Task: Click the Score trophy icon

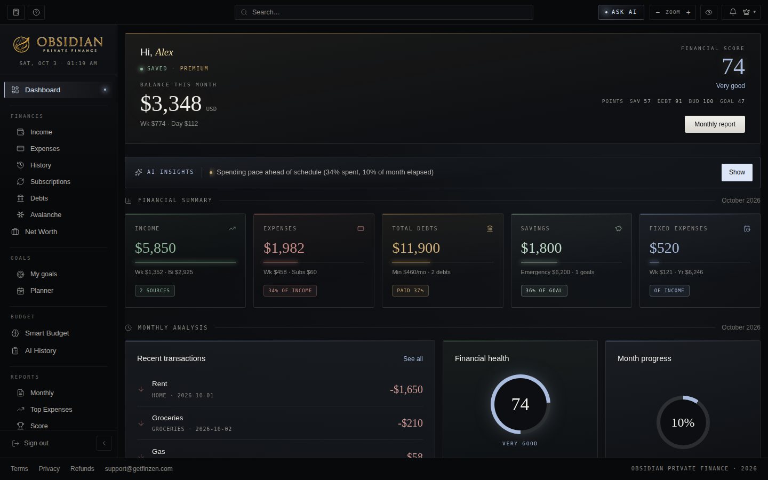Action: (x=20, y=426)
